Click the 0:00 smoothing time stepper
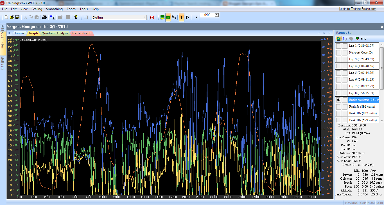This screenshot has height=205, width=384. [x=216, y=15]
